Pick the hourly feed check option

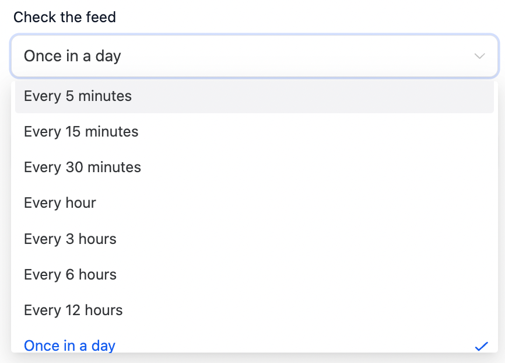60,203
